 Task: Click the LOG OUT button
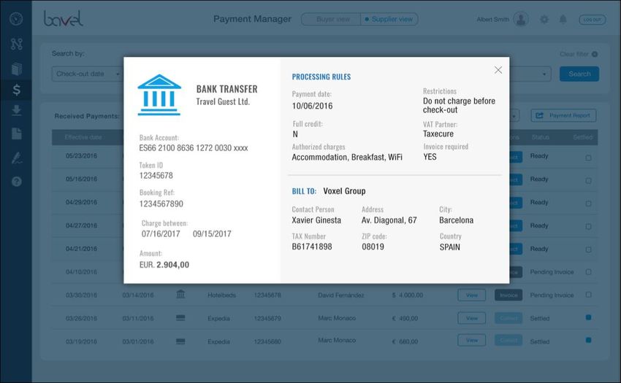point(592,20)
